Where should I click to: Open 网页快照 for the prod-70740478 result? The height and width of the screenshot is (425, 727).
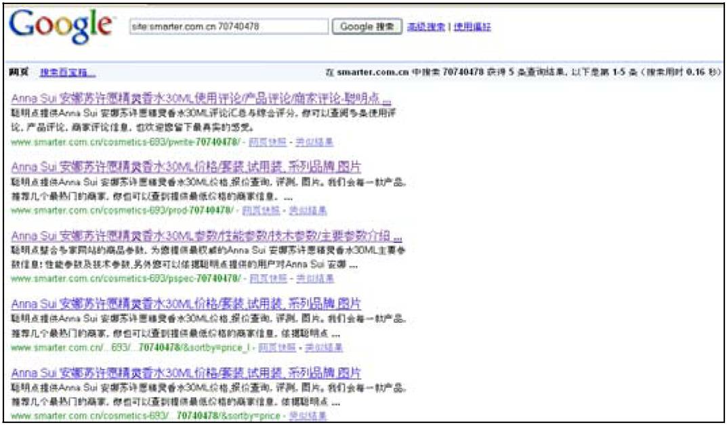pyautogui.click(x=261, y=210)
